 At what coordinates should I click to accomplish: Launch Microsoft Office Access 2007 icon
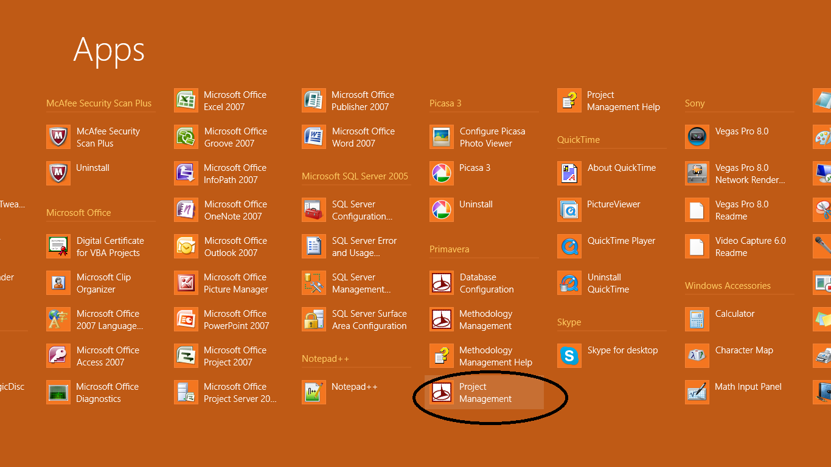click(58, 356)
